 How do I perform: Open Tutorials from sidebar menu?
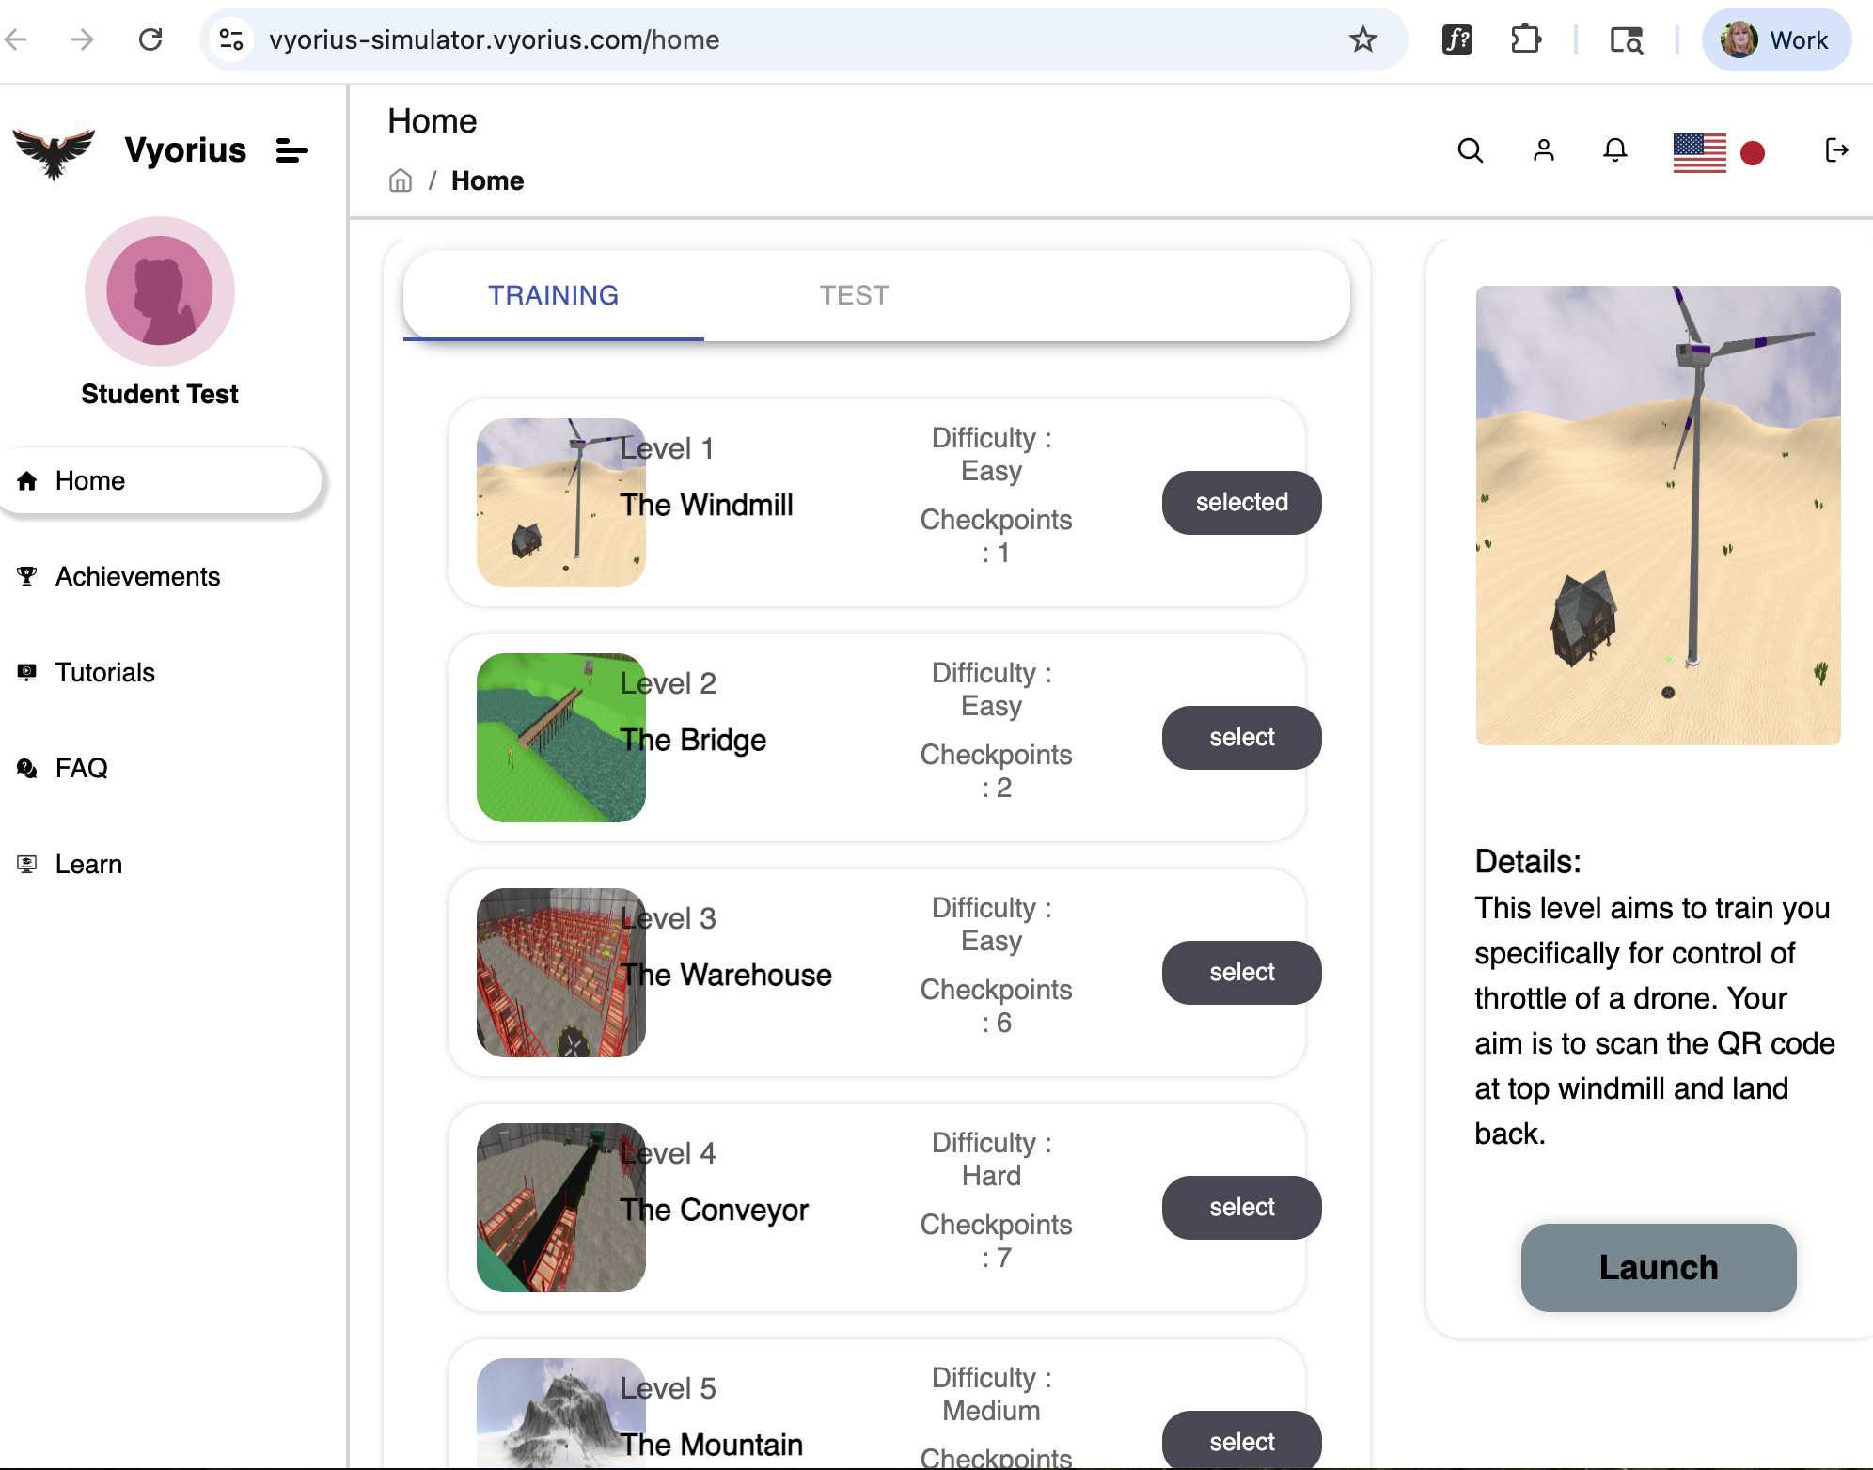tap(104, 672)
